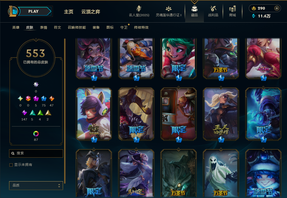This screenshot has width=287, height=198.
Task: Switch to the 英雄 tab
Action: pyautogui.click(x=16, y=28)
